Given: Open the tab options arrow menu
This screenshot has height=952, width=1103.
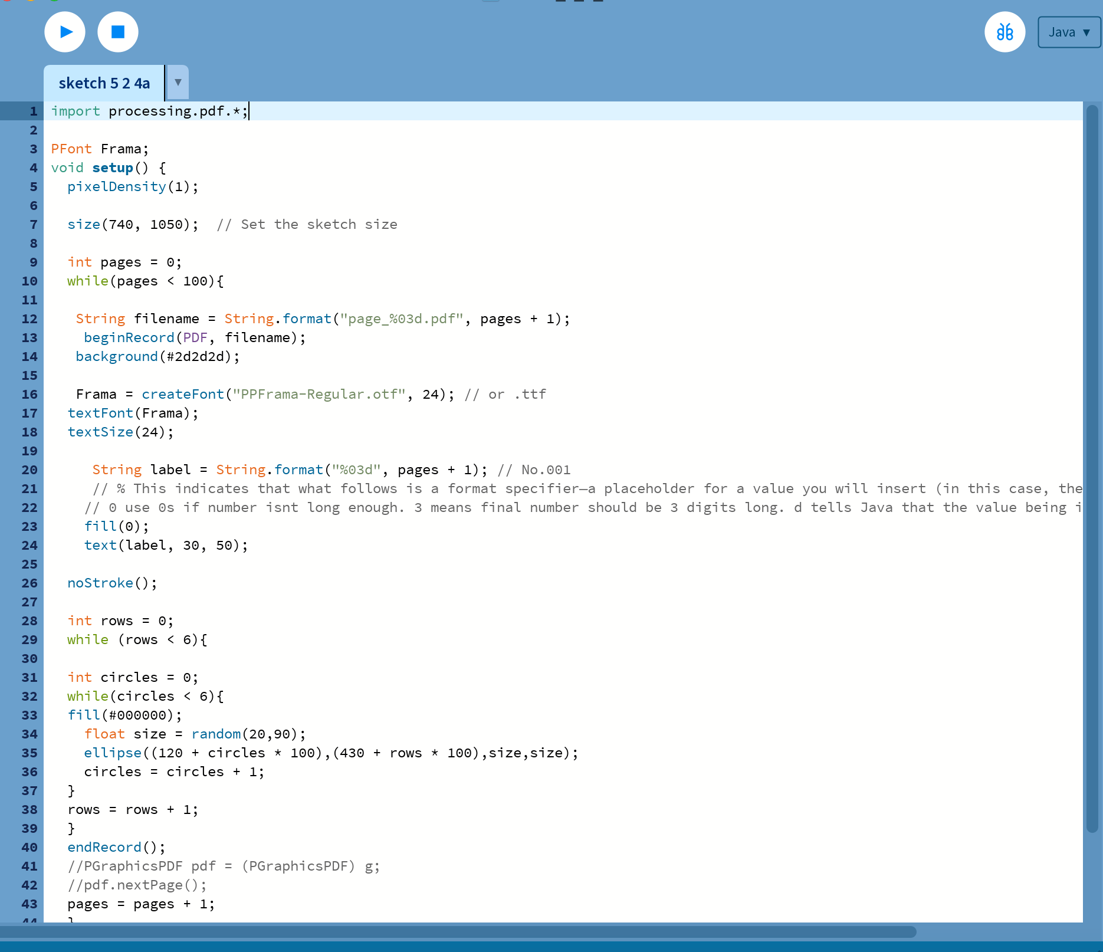Looking at the screenshot, I should pyautogui.click(x=178, y=83).
